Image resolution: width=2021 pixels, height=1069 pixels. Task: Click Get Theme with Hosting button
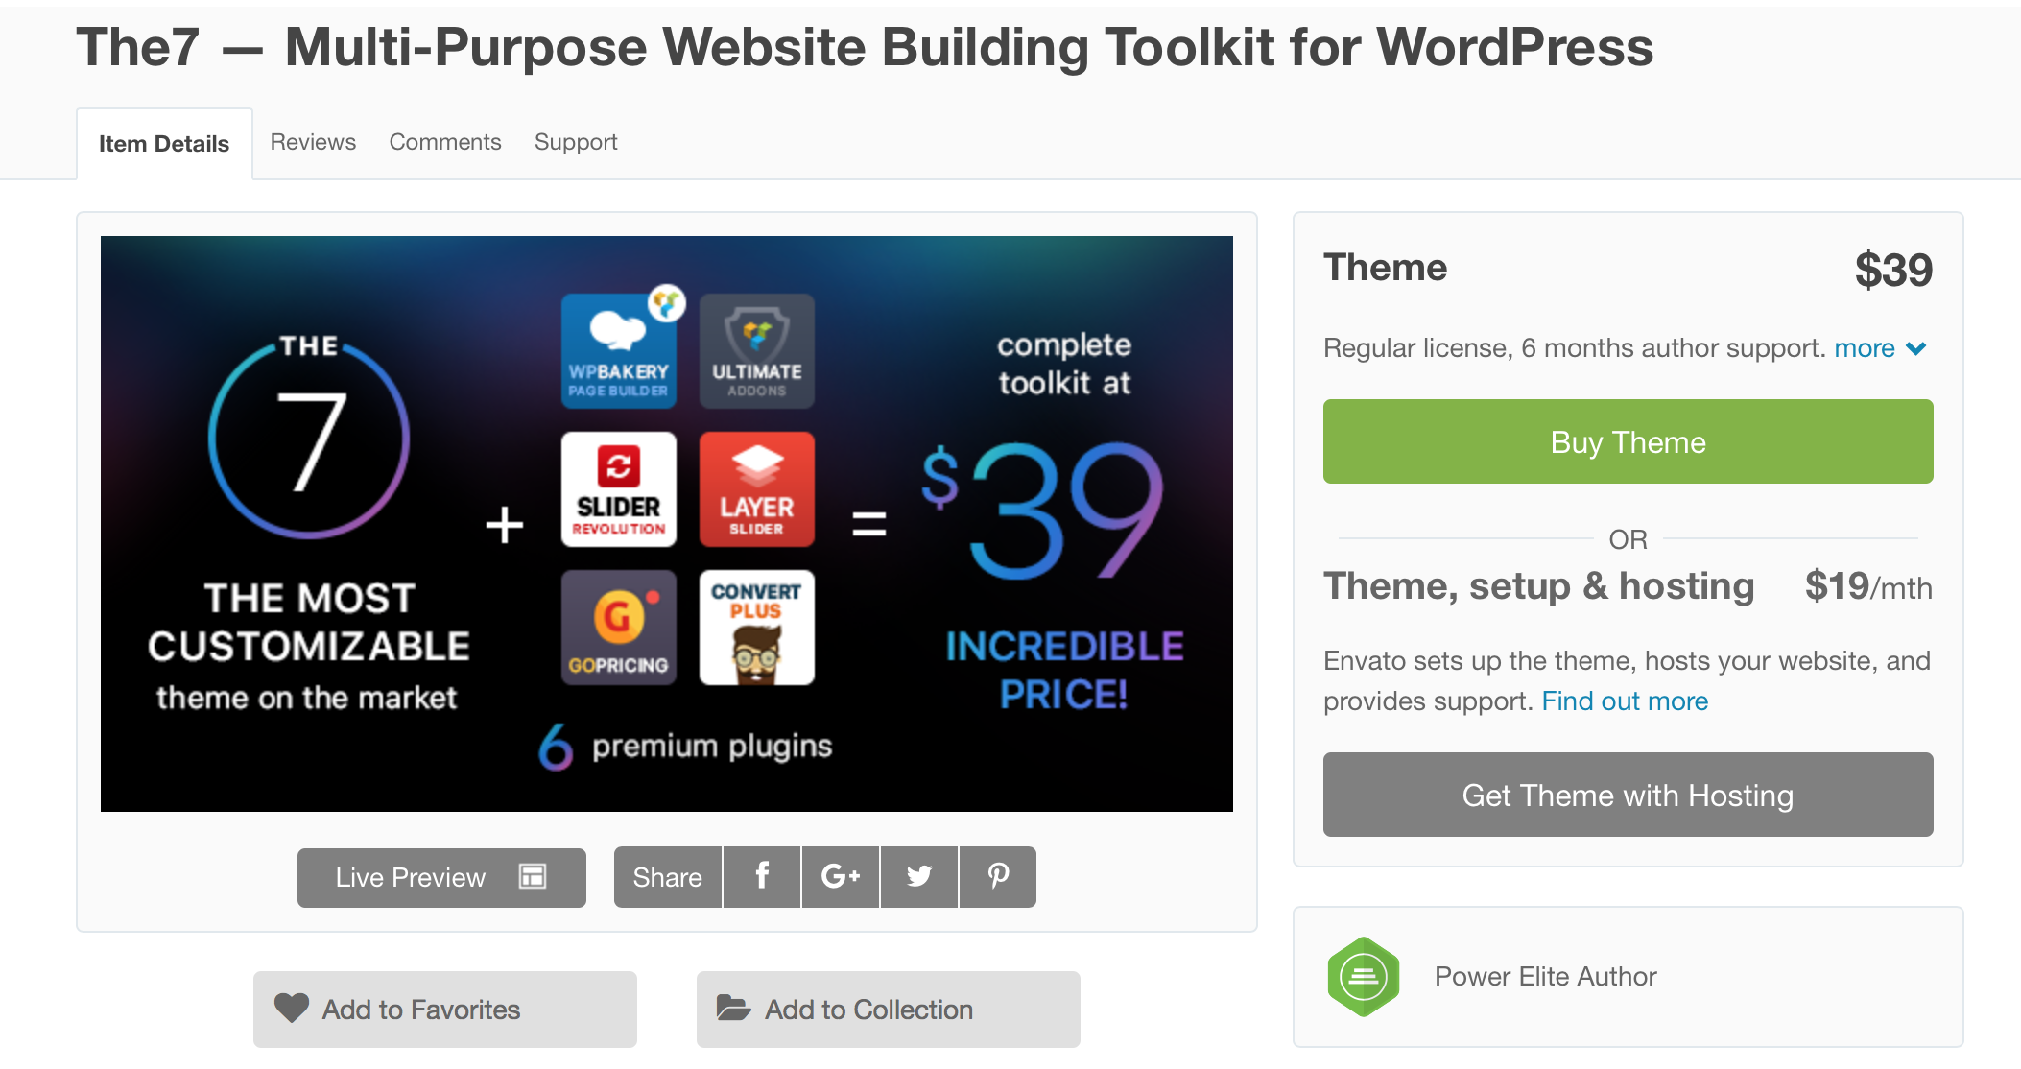(x=1628, y=795)
